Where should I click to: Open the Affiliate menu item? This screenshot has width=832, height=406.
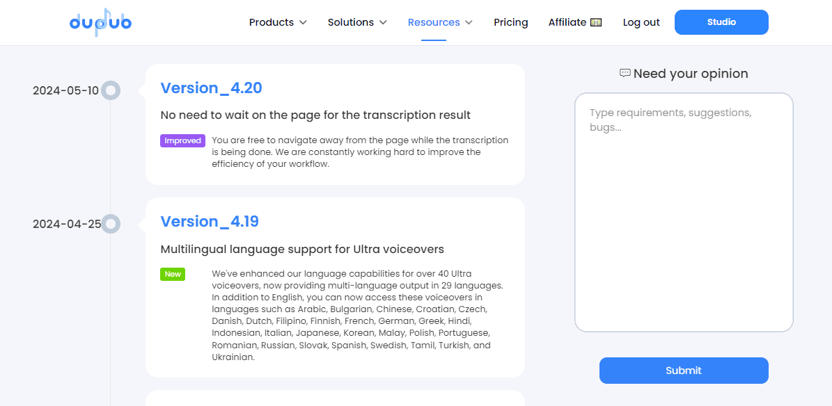point(567,22)
